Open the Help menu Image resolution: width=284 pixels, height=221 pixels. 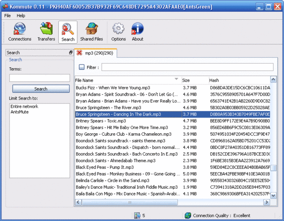(21, 16)
